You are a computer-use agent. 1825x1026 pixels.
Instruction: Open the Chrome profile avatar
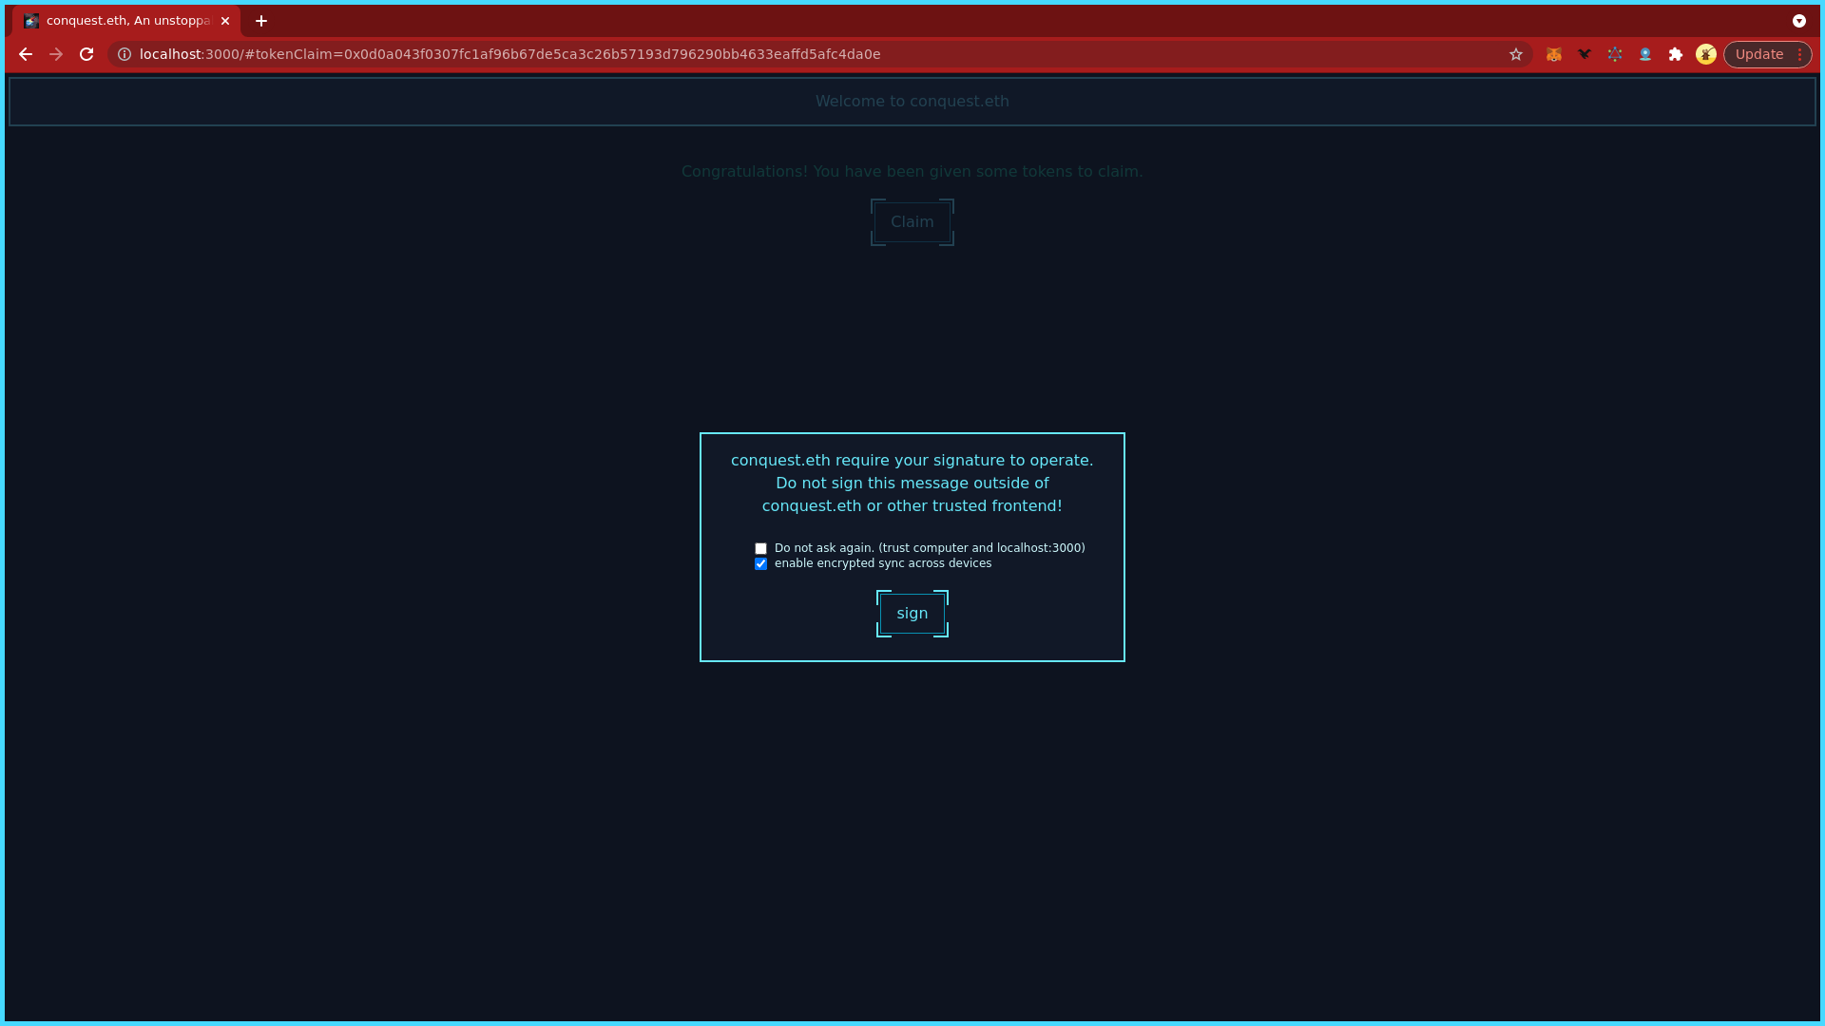click(1706, 54)
